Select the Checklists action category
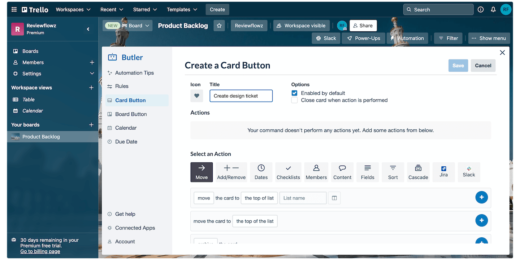 pos(288,172)
